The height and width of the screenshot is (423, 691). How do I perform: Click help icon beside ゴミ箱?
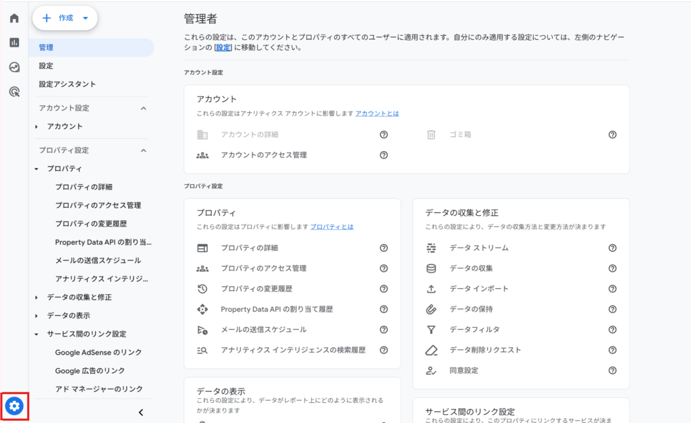[612, 135]
